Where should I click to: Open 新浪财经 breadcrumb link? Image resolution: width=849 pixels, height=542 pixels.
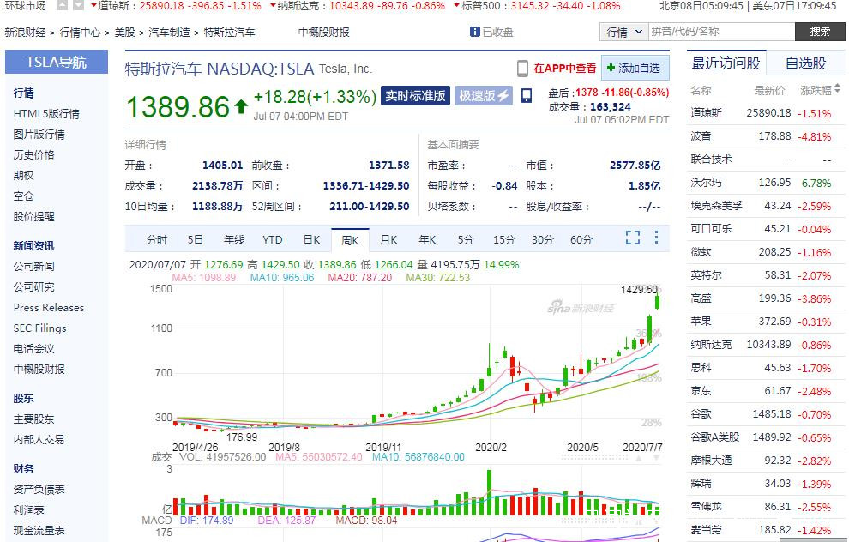(25, 33)
